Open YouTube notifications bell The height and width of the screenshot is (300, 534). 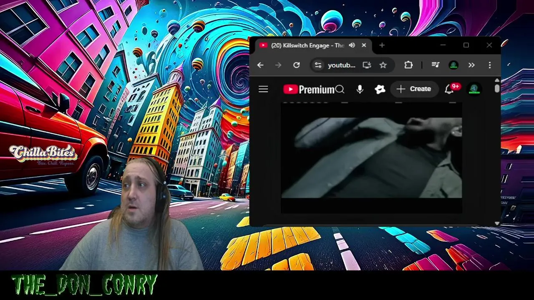[x=449, y=89]
